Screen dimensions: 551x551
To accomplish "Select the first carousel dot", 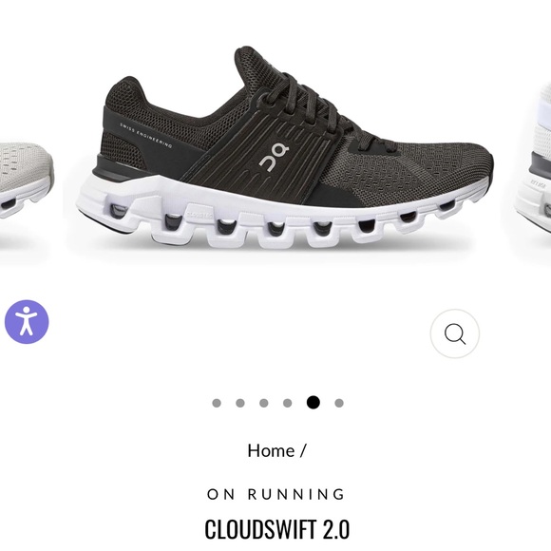I will tap(217, 403).
